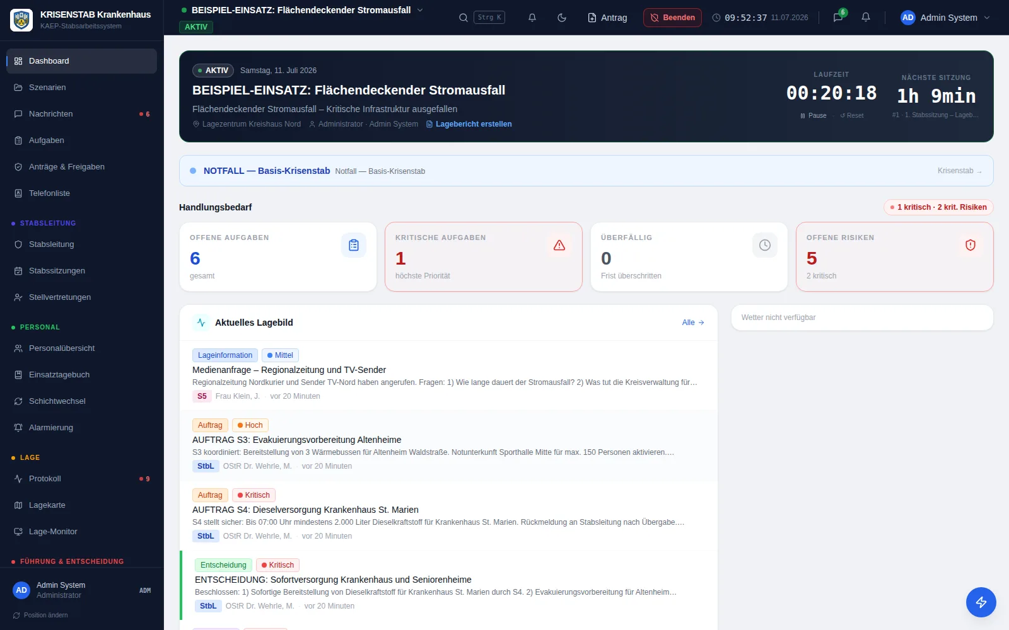
Task: Click the KRISENSTAB crest logo
Action: 22,20
